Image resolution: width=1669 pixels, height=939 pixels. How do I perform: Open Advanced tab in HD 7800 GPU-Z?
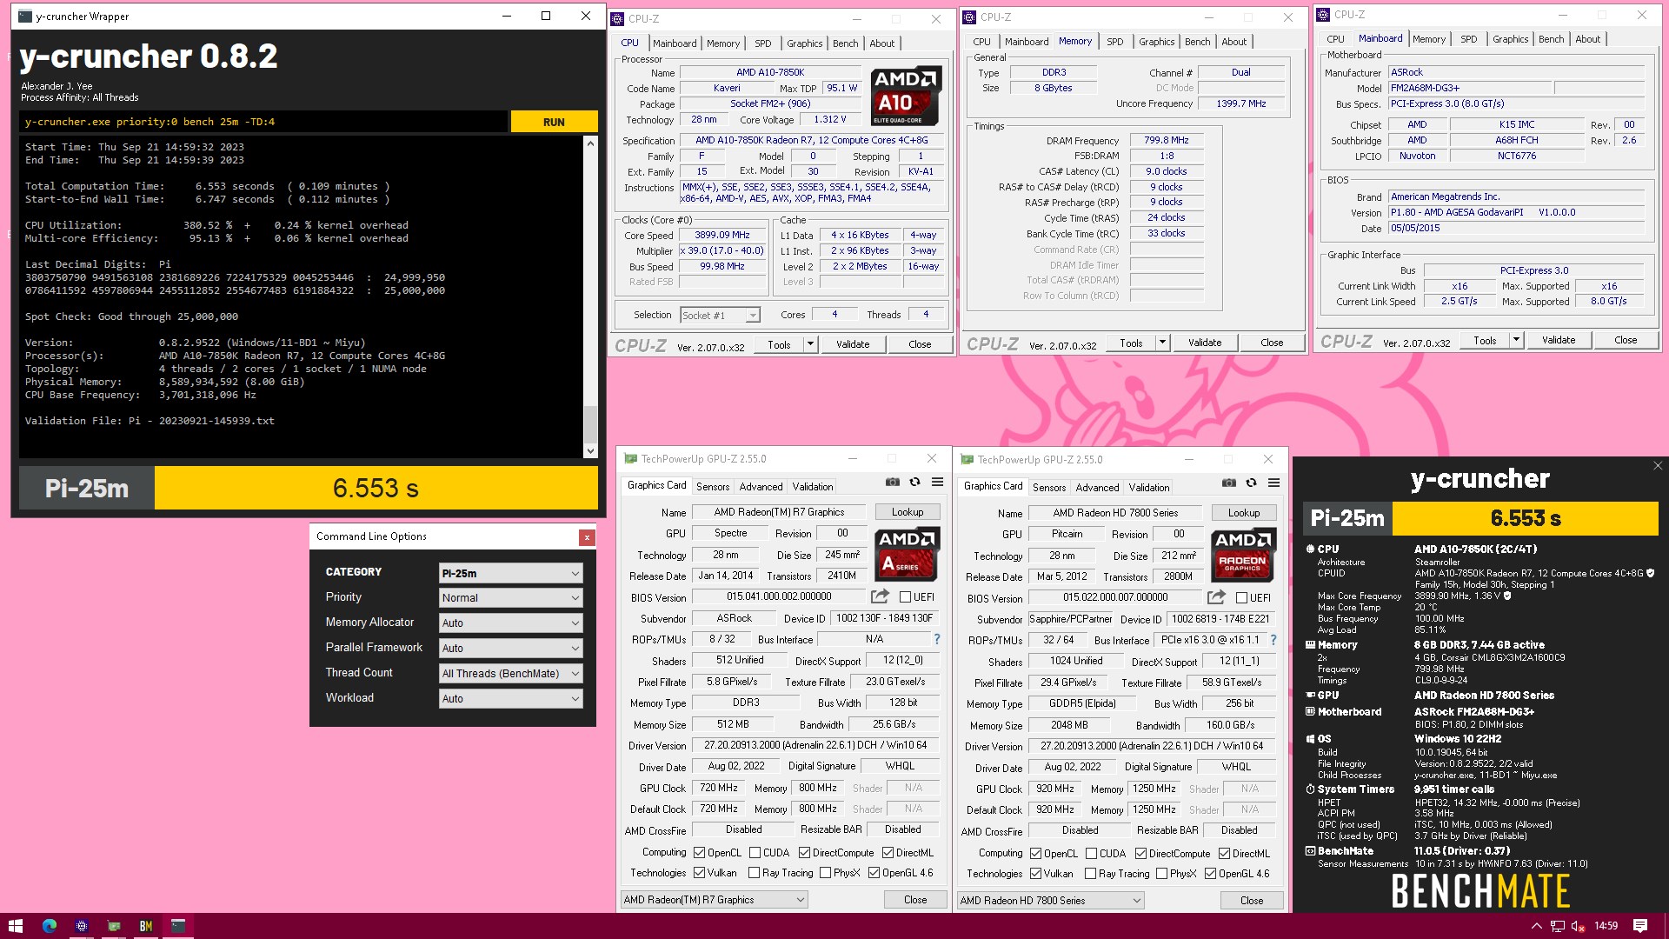coord(1098,488)
